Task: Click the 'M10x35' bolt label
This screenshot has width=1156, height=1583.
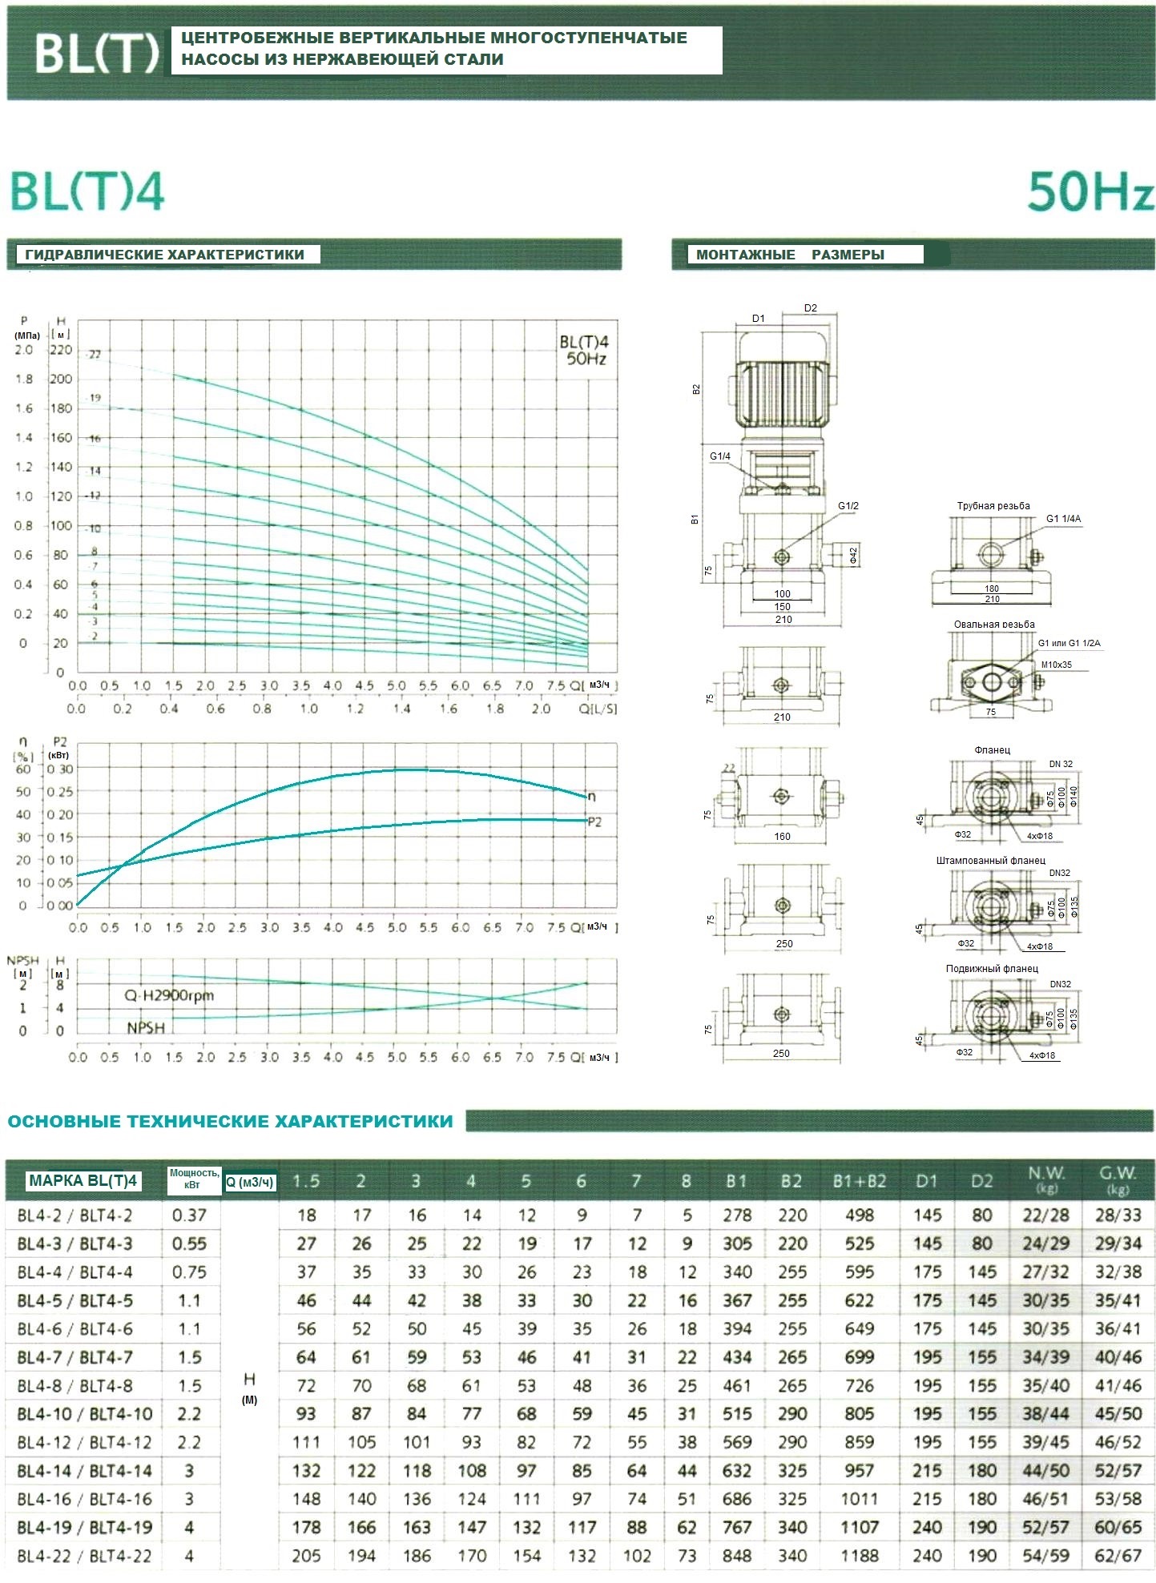Action: pyautogui.click(x=1056, y=665)
